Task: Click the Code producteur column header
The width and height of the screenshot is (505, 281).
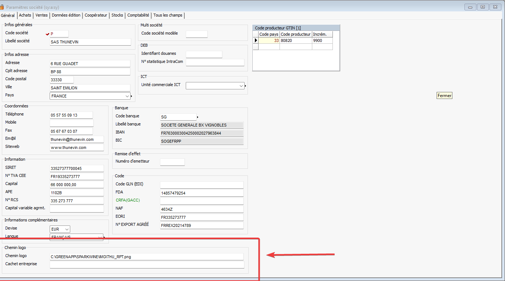Action: [x=296, y=34]
